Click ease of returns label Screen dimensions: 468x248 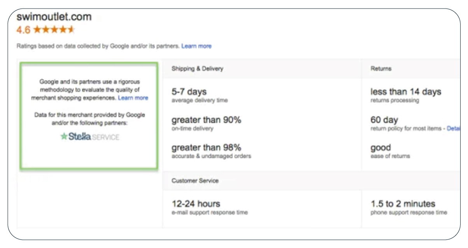[x=390, y=157]
